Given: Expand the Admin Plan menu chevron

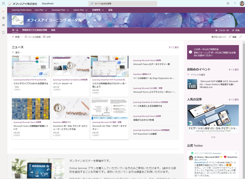Looking at the screenshot, I should [86, 10].
